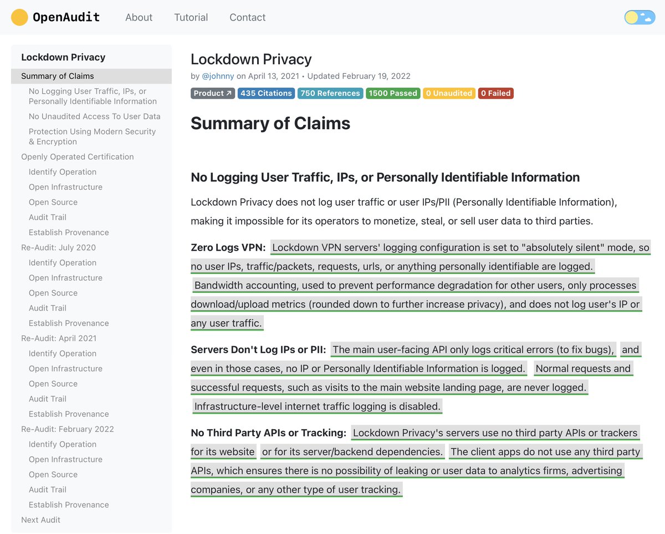Click the main "Lockdown Privacy" page title
This screenshot has width=665, height=534.
pos(251,59)
